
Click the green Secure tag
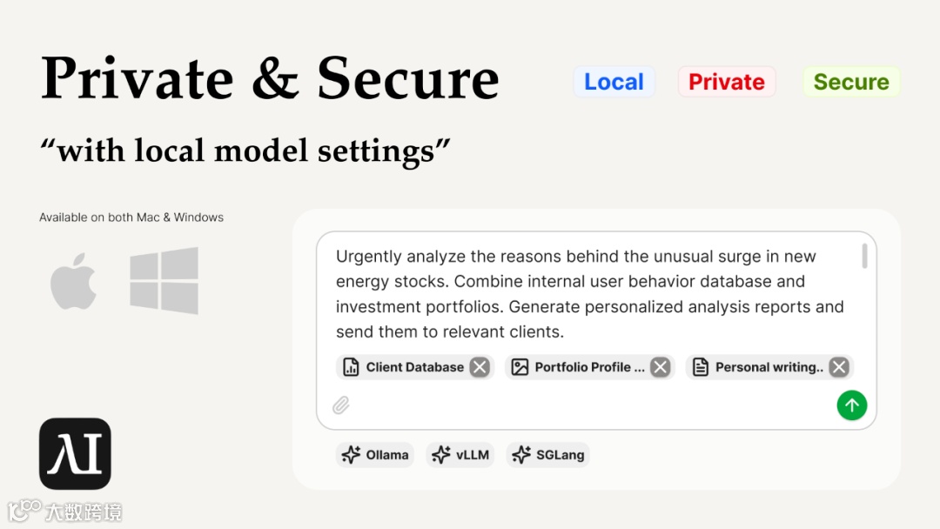tap(850, 82)
